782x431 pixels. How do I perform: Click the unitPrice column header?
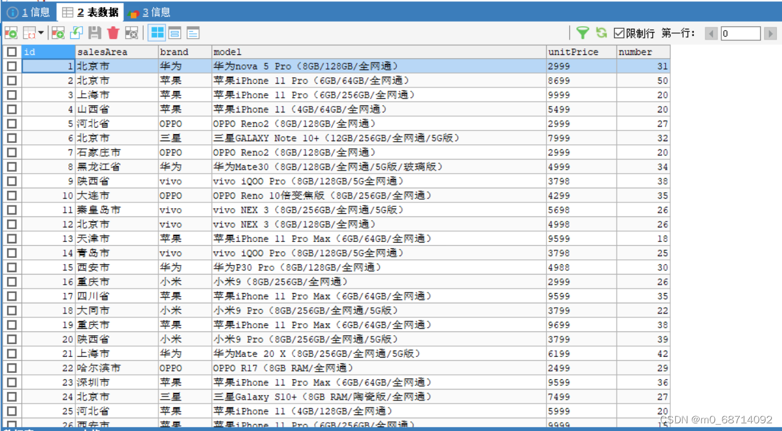(581, 52)
